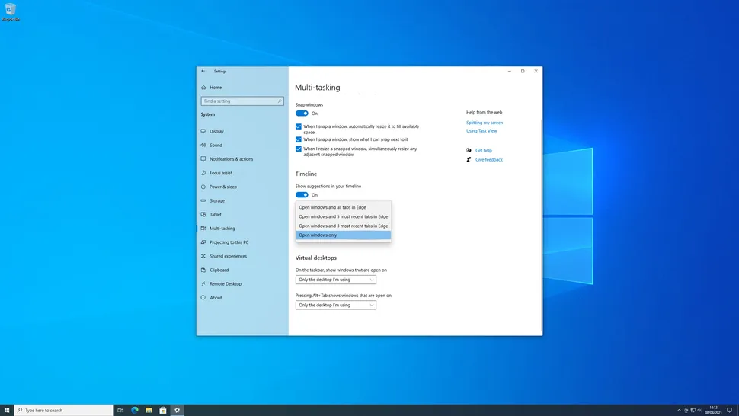Click the Sound speaker icon
This screenshot has width=739, height=416.
click(x=203, y=145)
